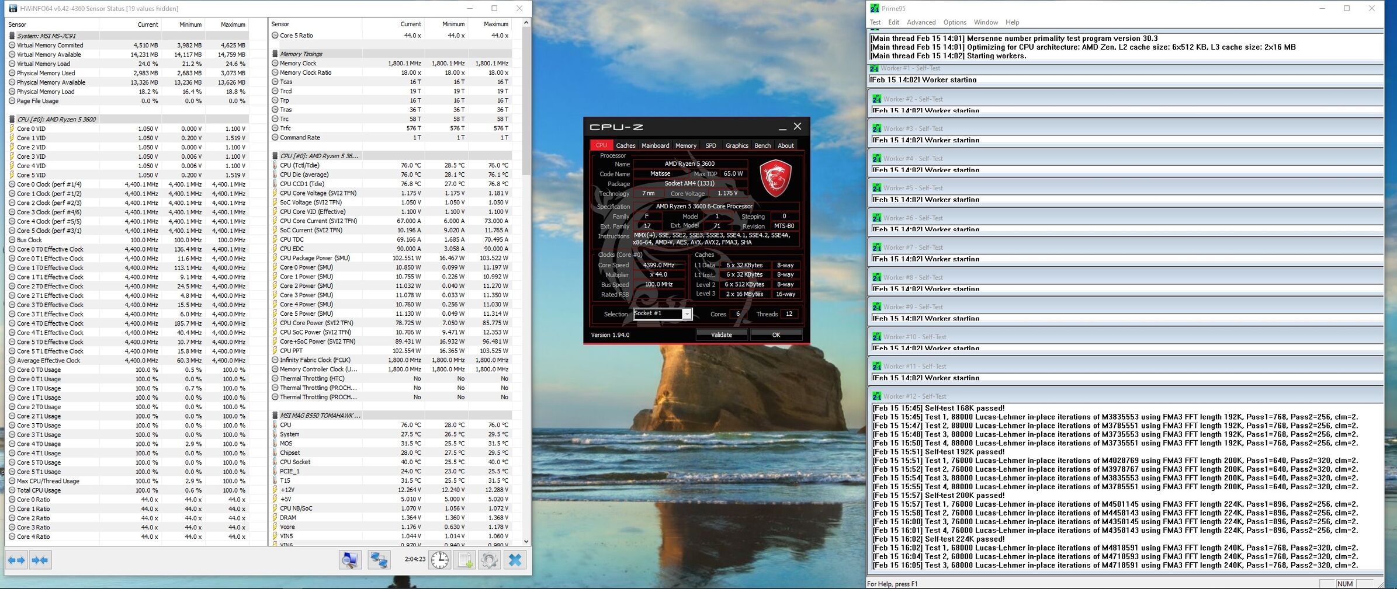Switch to the Memory tab in CPU-Z
The height and width of the screenshot is (589, 1397).
[685, 145]
